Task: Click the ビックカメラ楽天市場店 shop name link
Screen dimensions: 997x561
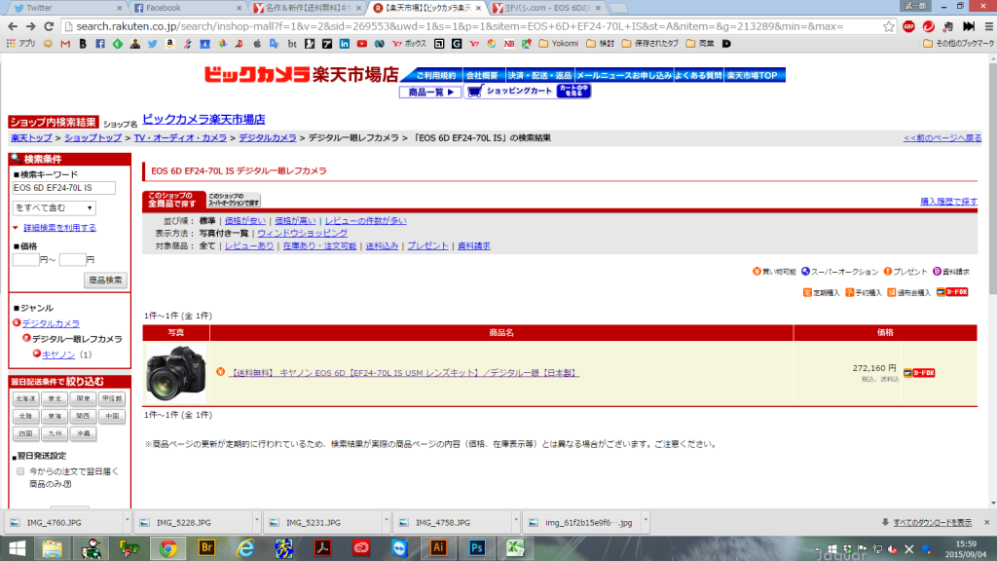Action: pyautogui.click(x=203, y=119)
